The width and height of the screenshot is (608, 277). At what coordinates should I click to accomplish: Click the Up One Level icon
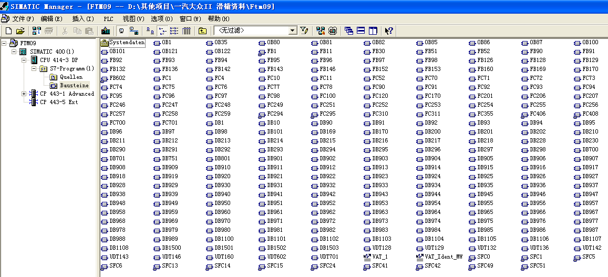coord(202,31)
